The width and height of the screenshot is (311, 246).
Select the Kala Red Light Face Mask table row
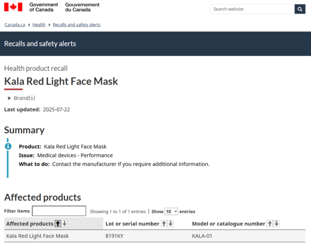click(37, 236)
